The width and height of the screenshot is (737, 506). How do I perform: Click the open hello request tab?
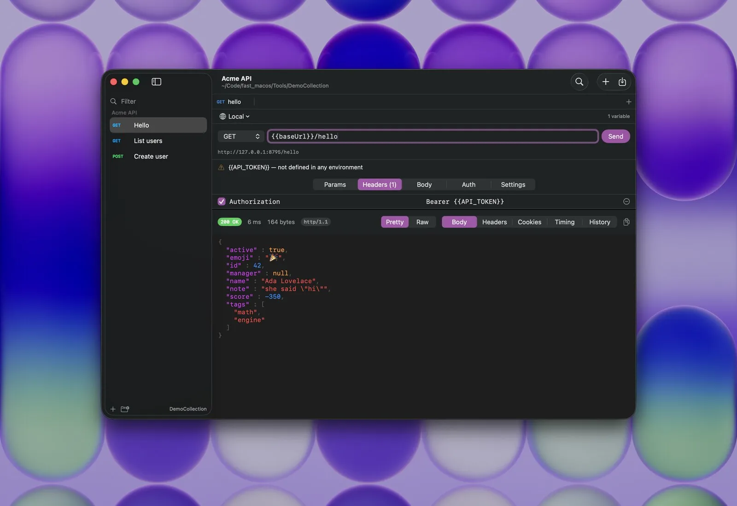(233, 102)
